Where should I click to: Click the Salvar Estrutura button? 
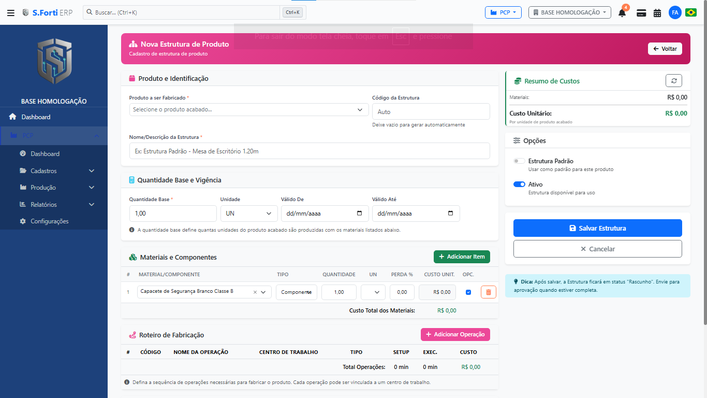pyautogui.click(x=598, y=228)
